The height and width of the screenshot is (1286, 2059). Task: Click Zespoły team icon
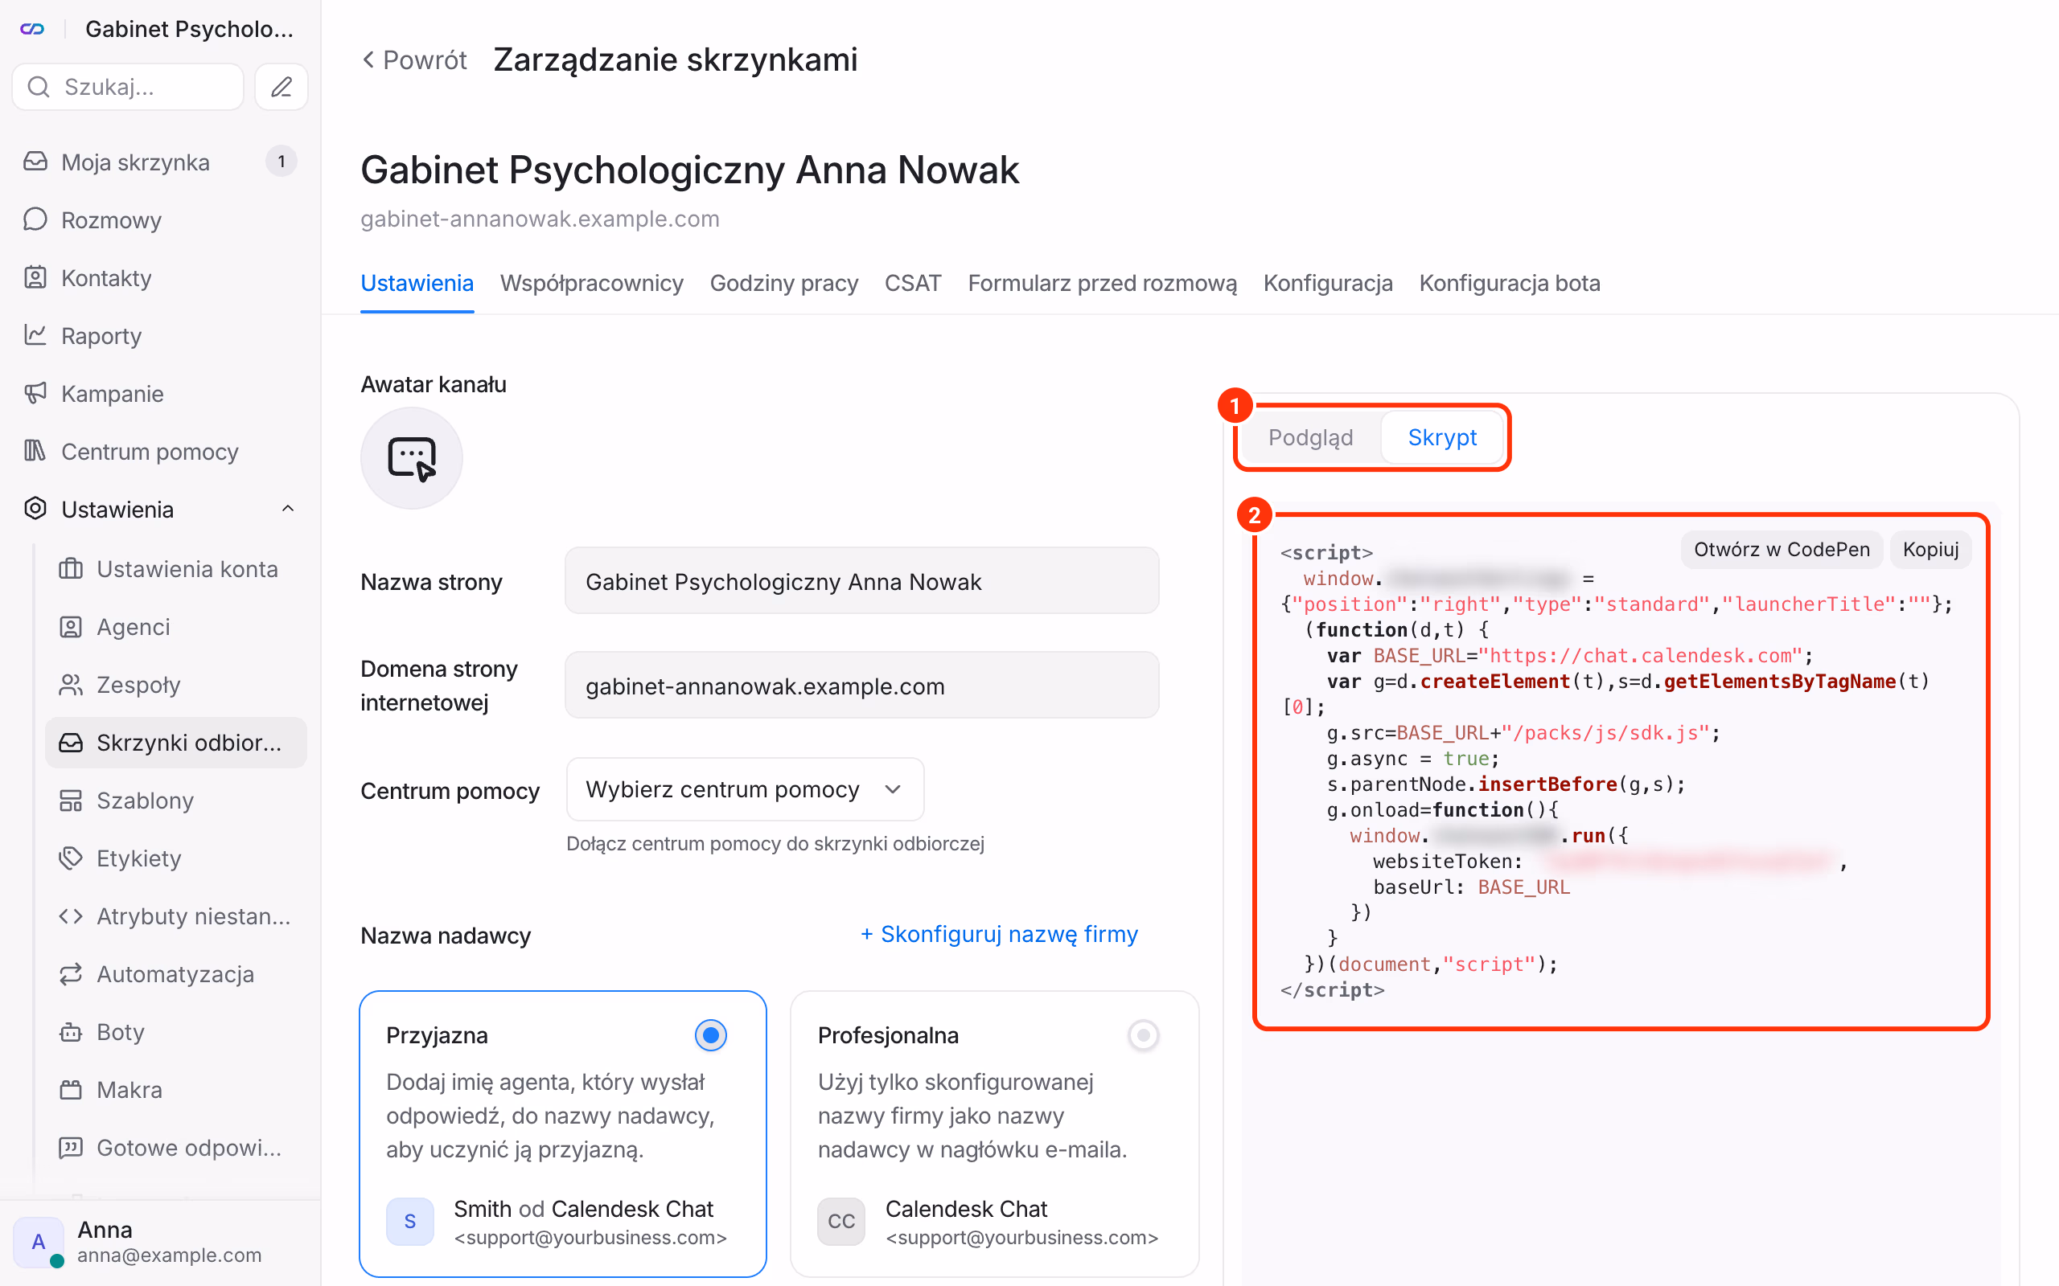click(x=71, y=685)
